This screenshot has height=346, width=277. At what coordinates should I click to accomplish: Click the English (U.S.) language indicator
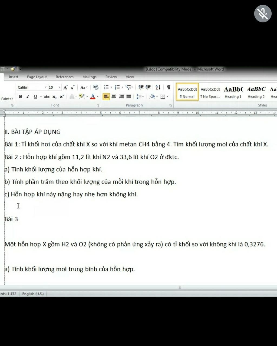click(33, 294)
